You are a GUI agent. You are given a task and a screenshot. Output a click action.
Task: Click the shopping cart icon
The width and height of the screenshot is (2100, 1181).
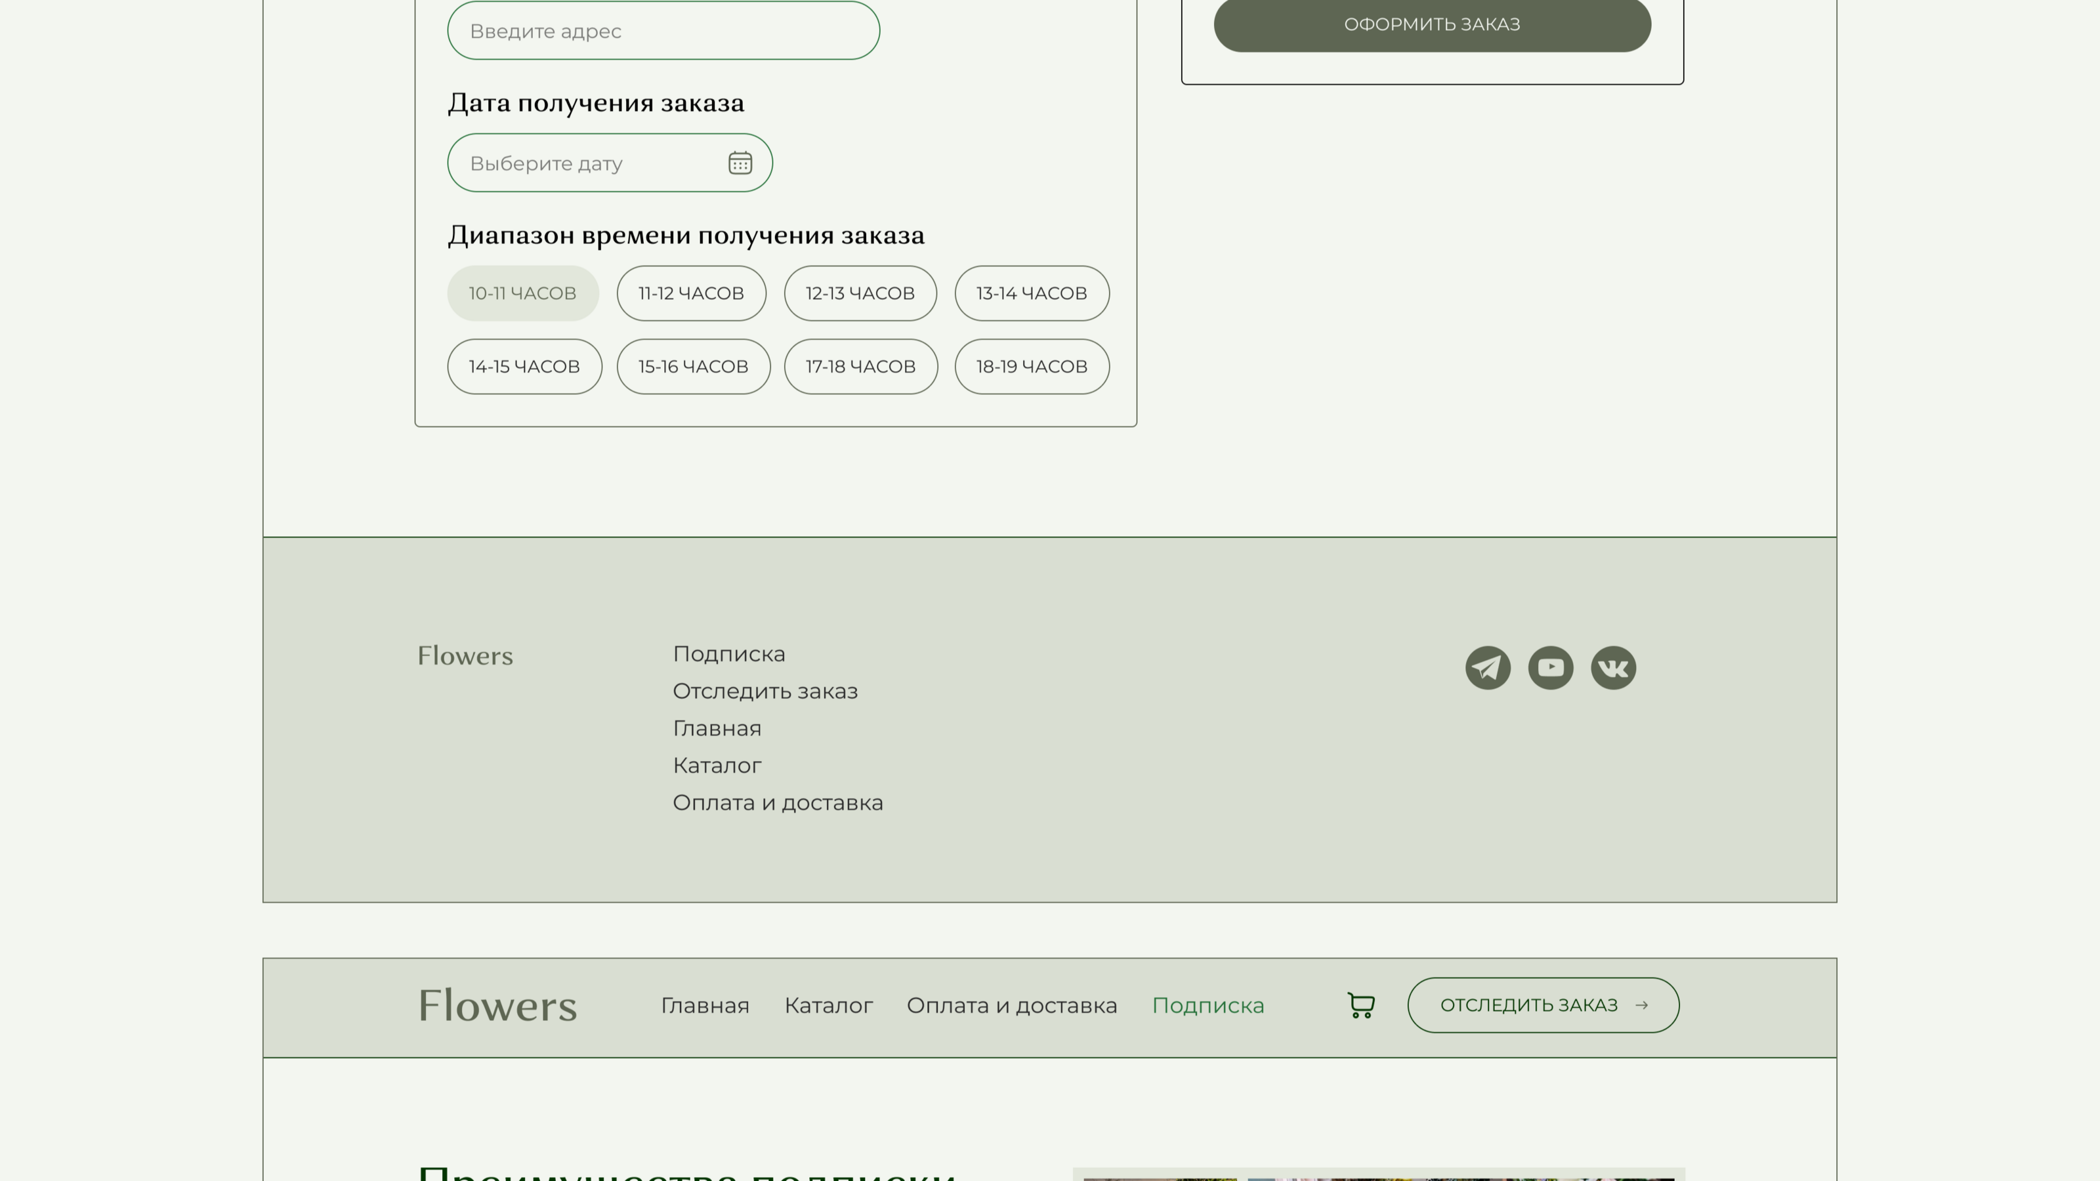point(1360,1005)
